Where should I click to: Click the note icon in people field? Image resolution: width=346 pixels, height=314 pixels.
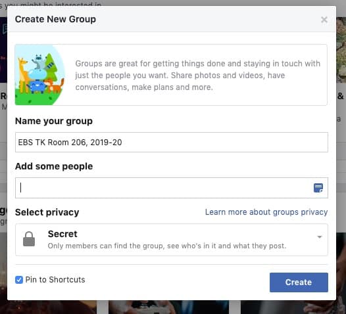click(318, 188)
